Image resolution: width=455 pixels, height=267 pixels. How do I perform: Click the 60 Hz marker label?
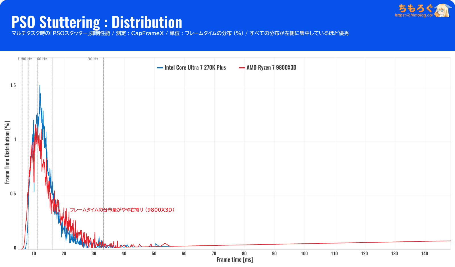42,59
